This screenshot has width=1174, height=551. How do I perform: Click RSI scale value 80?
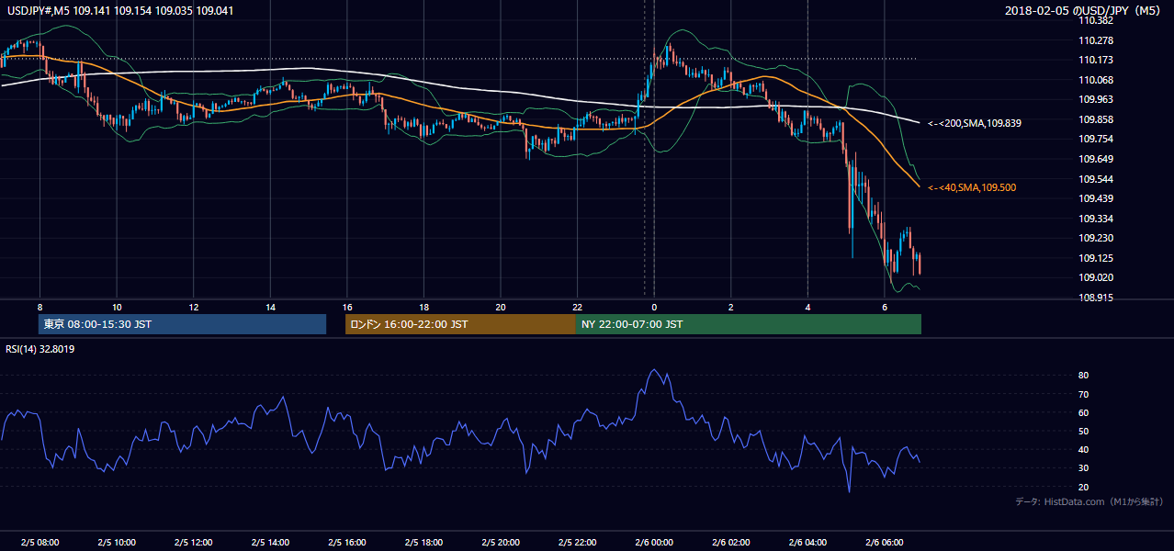[1083, 376]
